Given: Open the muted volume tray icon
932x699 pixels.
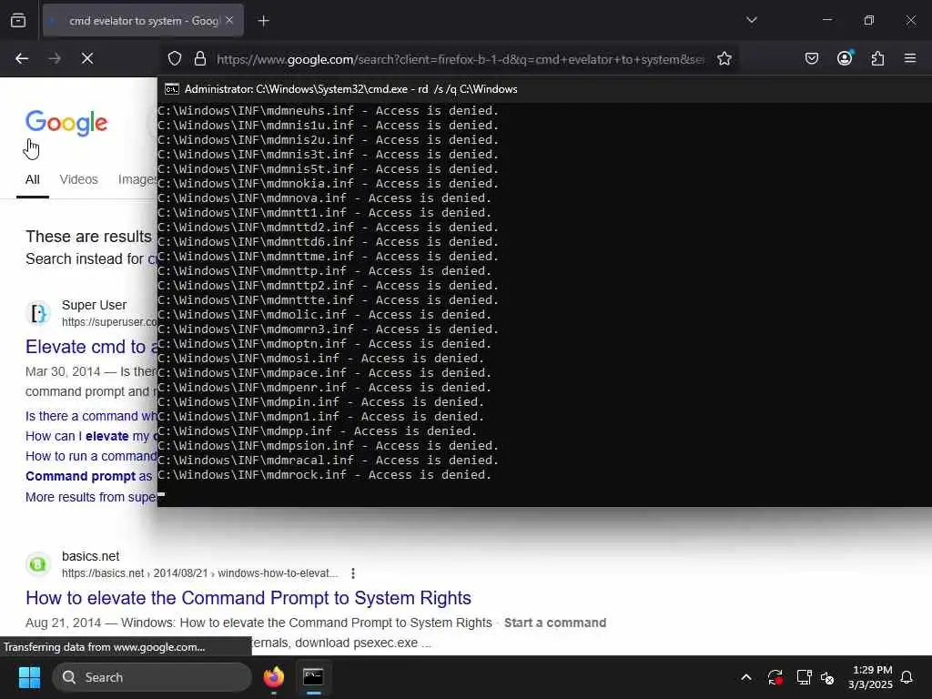Looking at the screenshot, I should [x=827, y=677].
